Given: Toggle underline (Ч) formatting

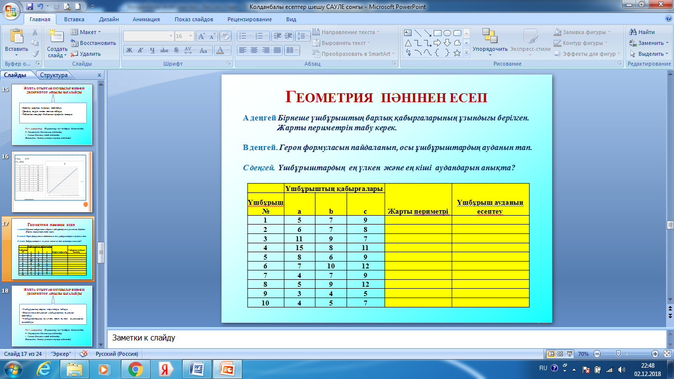Looking at the screenshot, I should pos(152,50).
